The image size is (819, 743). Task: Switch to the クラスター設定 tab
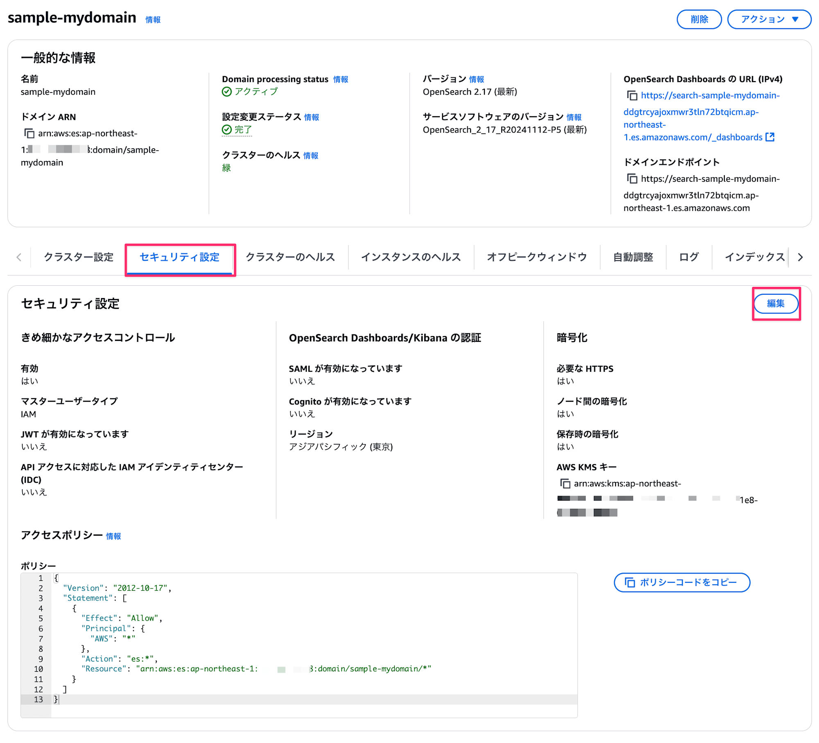79,257
